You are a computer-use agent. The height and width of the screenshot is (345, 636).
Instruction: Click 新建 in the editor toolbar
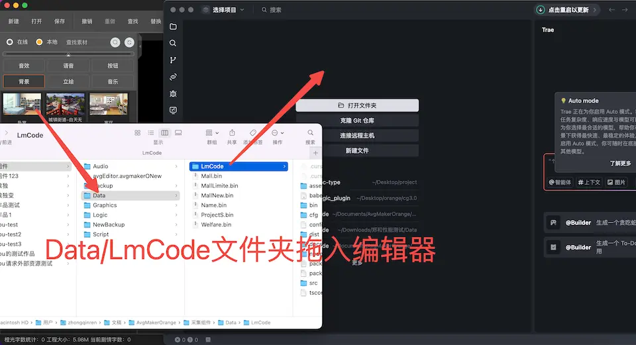coord(14,21)
